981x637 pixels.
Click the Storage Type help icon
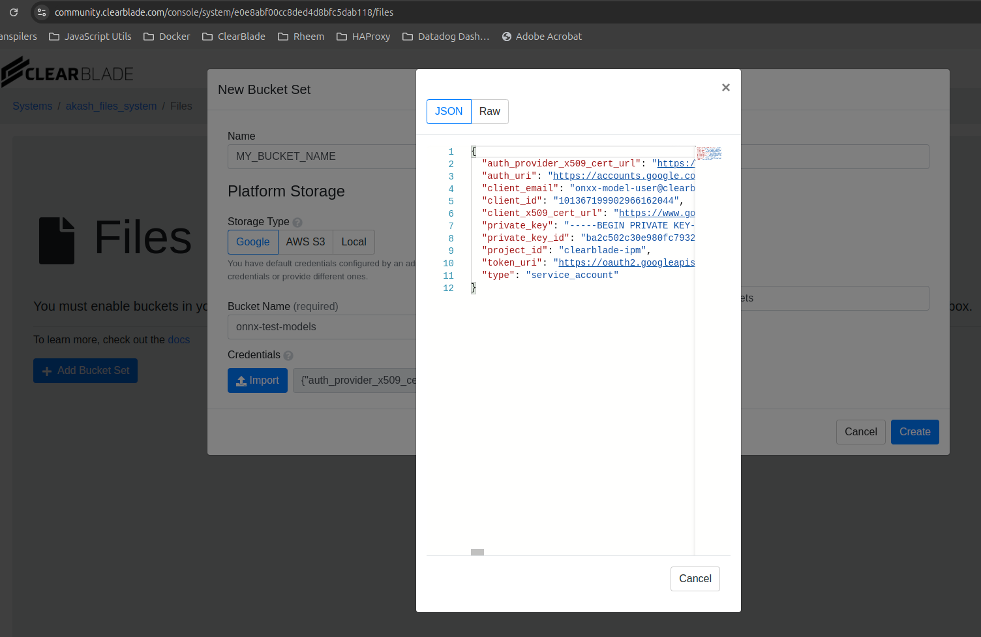(x=297, y=223)
